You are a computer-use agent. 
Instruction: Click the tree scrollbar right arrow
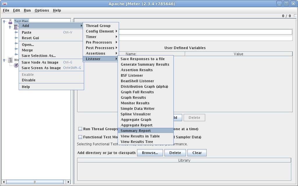(x=68, y=182)
